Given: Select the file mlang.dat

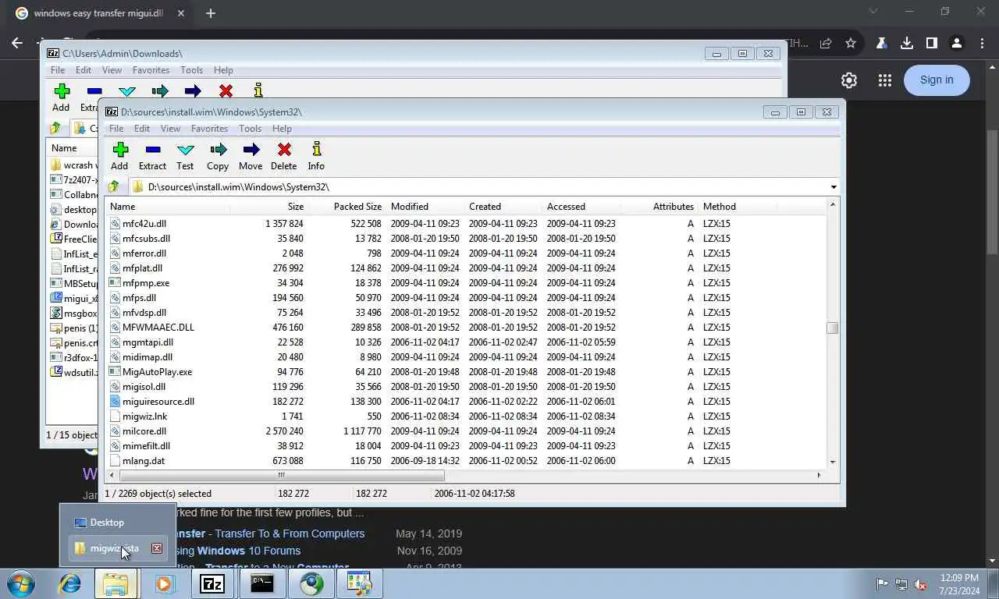Looking at the screenshot, I should coord(144,461).
